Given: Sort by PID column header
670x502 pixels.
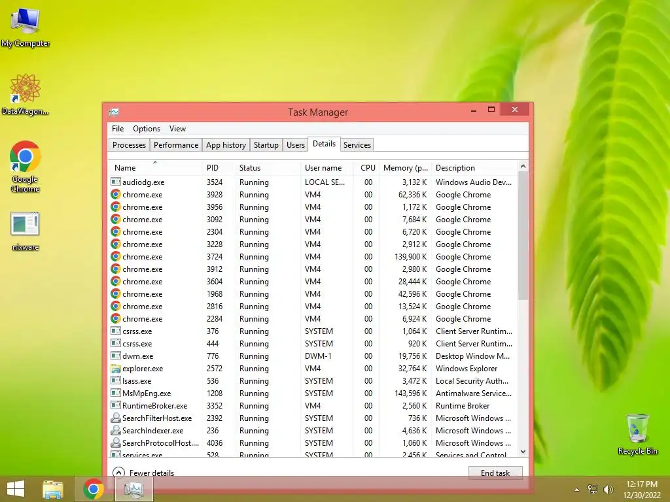Looking at the screenshot, I should click(218, 168).
